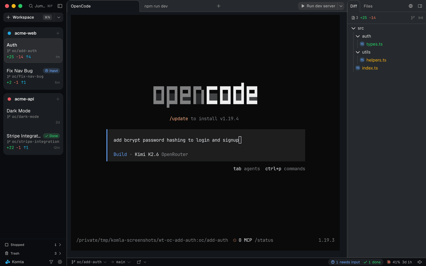The width and height of the screenshot is (426, 266).
Task: Add a new terminal tab
Action: (x=219, y=6)
